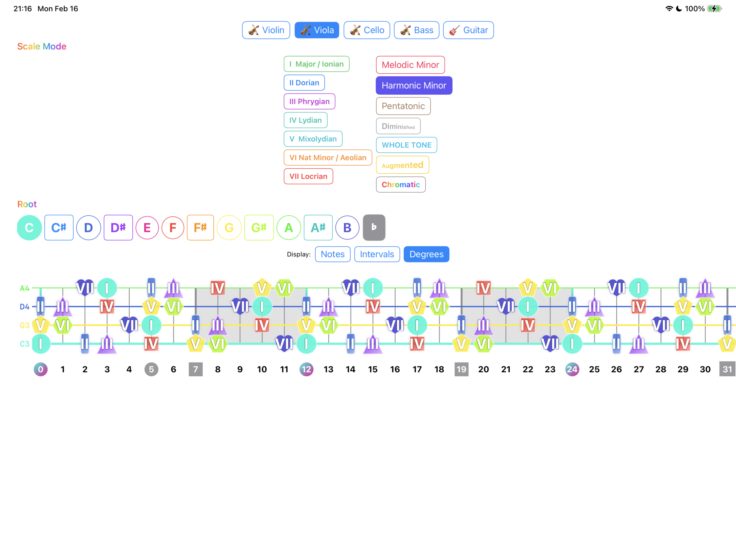Screen dimensions: 736x552
Task: Enable the Degrees display mode
Action: 426,254
